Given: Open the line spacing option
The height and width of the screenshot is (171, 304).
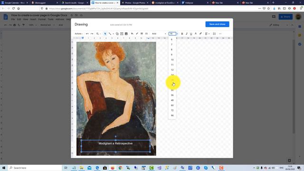Looking at the screenshot, I should tap(214, 34).
